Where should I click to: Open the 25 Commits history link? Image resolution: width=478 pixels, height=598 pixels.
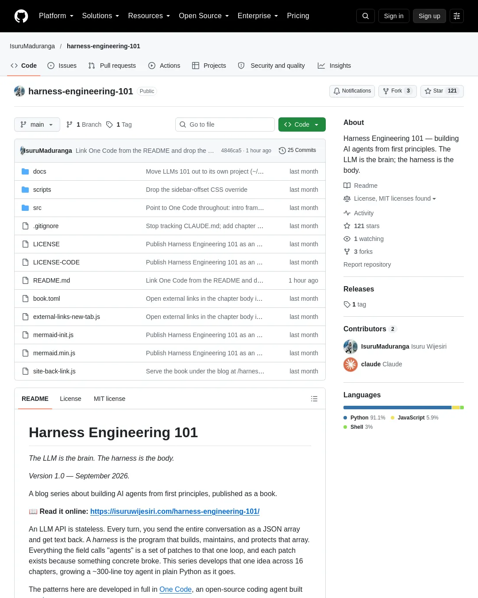[x=297, y=151]
